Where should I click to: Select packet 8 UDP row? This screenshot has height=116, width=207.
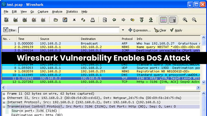pos(101,68)
